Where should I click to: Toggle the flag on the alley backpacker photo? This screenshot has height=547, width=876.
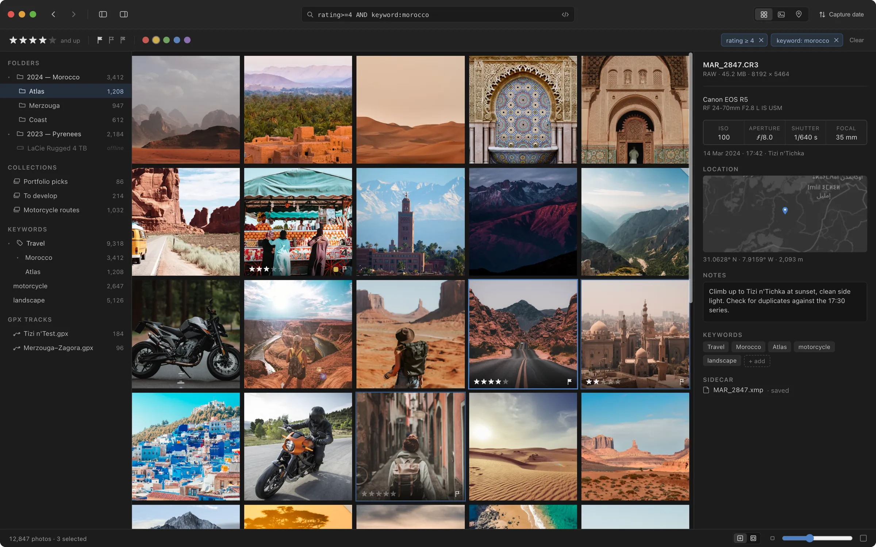pos(457,494)
